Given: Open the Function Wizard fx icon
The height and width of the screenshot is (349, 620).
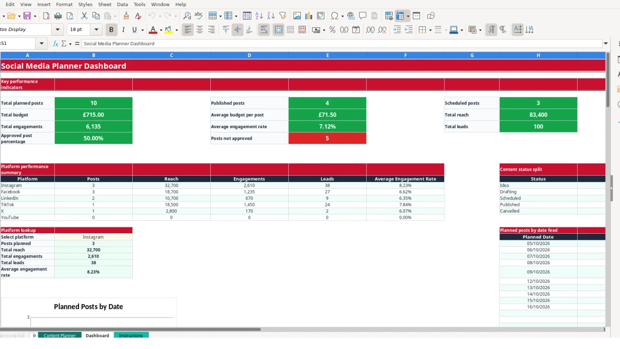Looking at the screenshot, I should point(56,44).
